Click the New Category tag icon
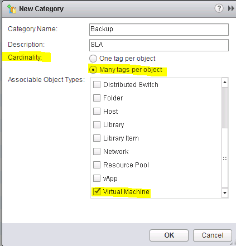This screenshot has width=236, height=246. [12, 9]
